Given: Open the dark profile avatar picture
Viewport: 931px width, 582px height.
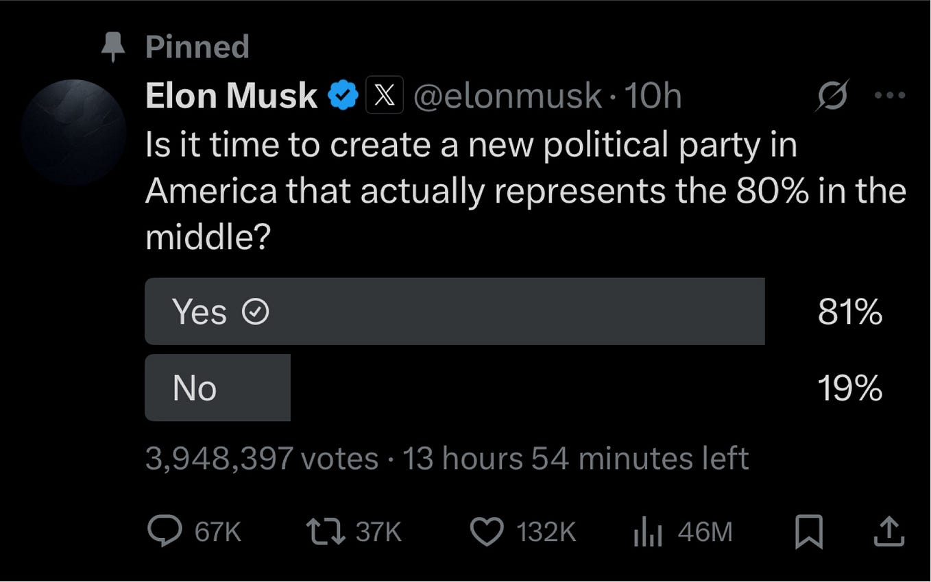Looking at the screenshot, I should 73,132.
